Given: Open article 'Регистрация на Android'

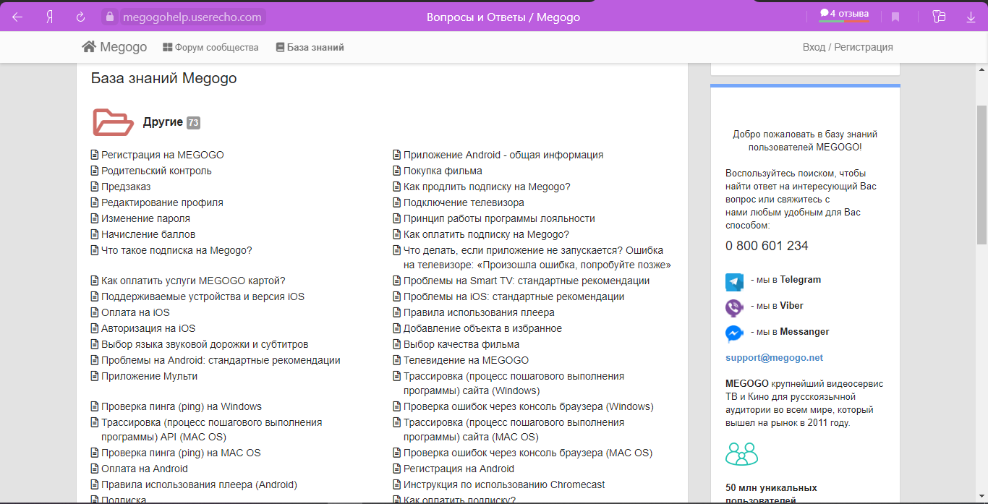Looking at the screenshot, I should pos(459,469).
